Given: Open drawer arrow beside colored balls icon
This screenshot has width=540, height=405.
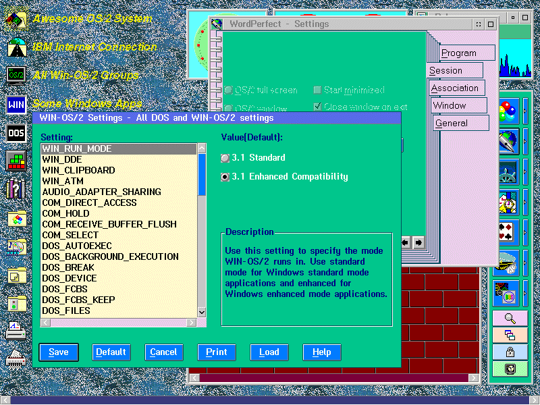Looking at the screenshot, I should 525,111.
